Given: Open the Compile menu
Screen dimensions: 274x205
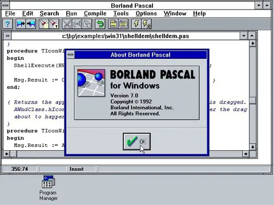Looking at the screenshot, I should [x=95, y=14].
